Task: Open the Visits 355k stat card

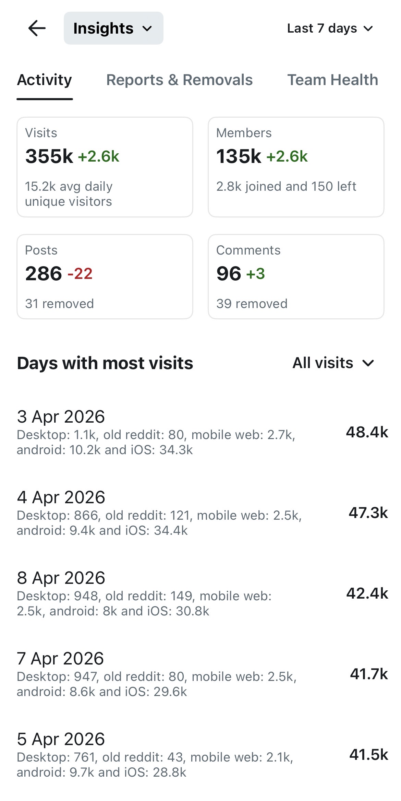Action: click(x=105, y=167)
